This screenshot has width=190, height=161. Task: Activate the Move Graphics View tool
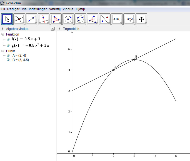(x=141, y=19)
